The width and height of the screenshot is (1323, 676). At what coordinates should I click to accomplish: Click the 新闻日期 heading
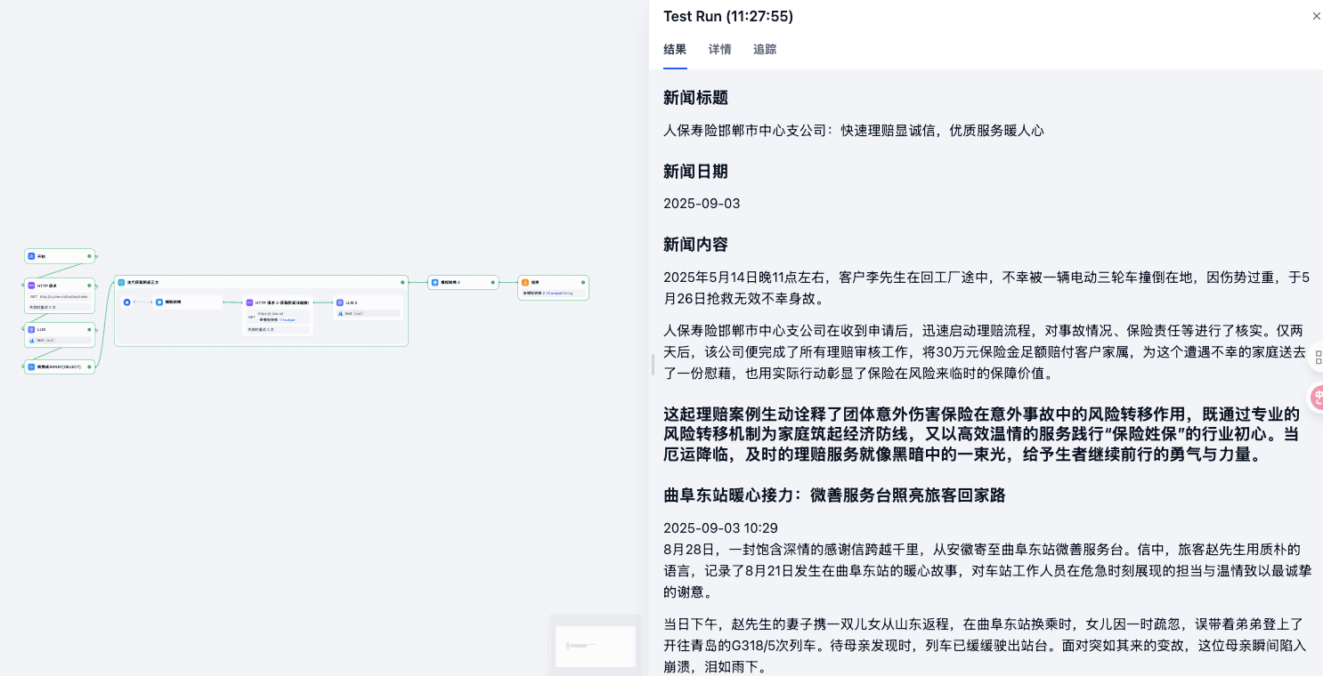click(695, 171)
